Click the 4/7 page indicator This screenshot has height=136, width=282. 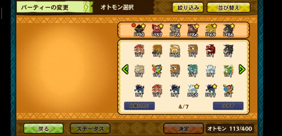[x=184, y=107]
